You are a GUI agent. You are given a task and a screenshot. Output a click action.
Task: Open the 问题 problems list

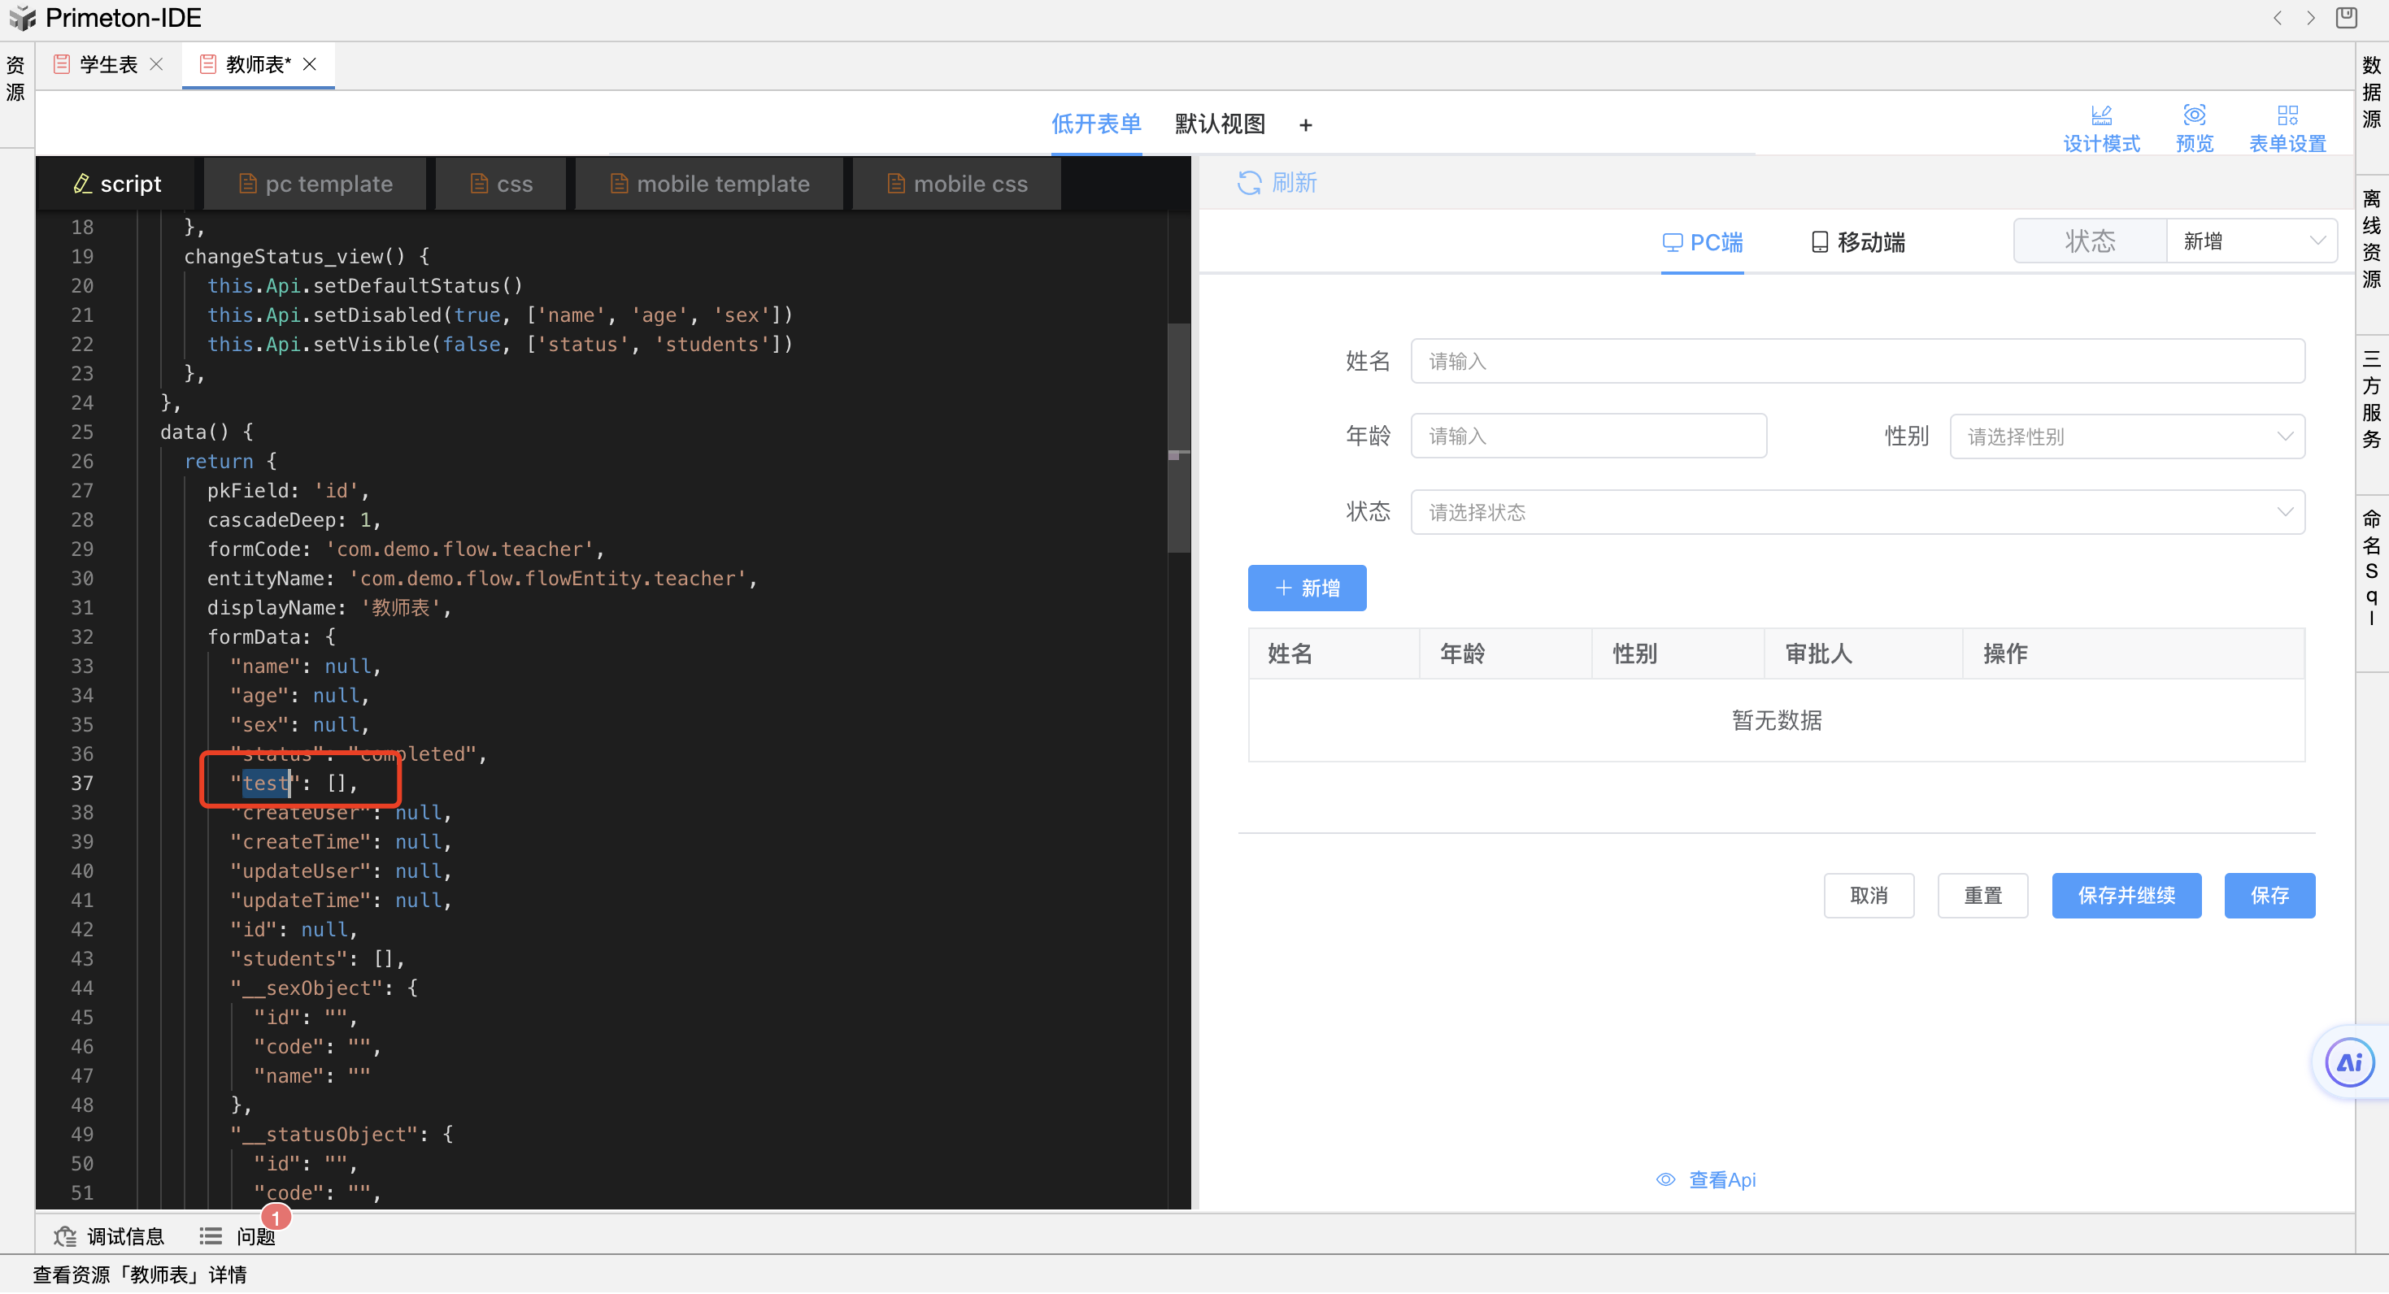[x=237, y=1237]
